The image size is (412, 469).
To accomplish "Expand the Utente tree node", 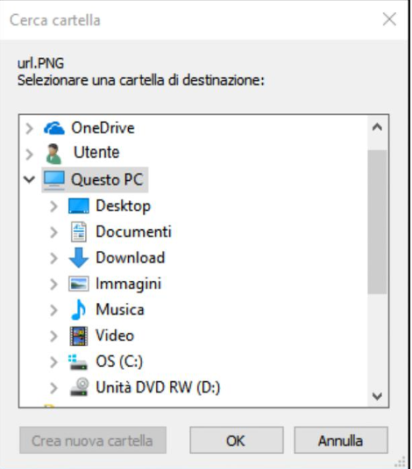I will (29, 155).
